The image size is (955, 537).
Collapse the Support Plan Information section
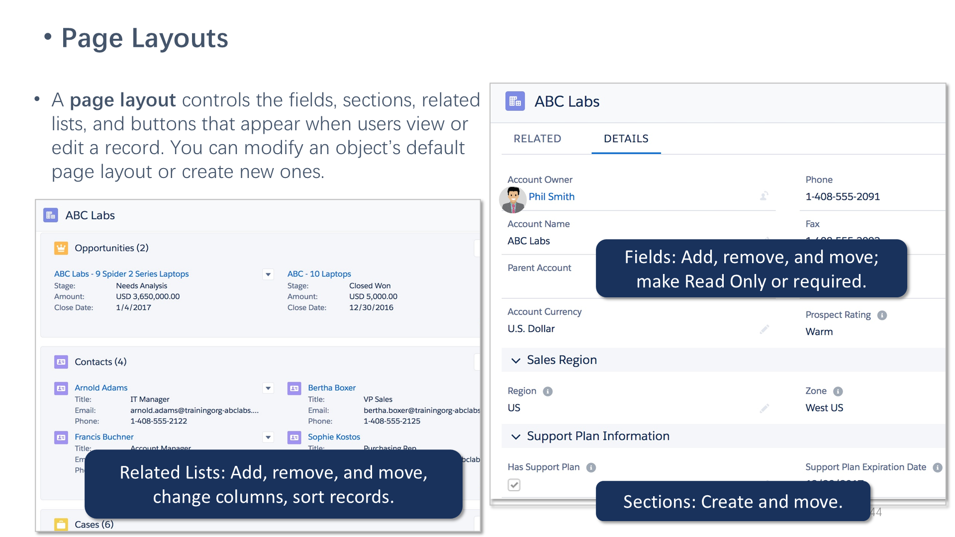click(x=516, y=437)
